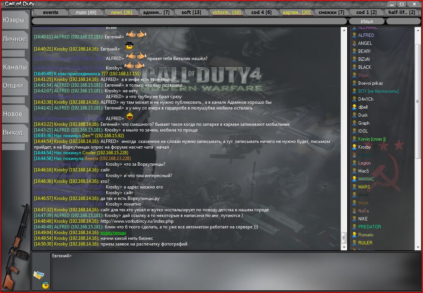Open the smiley emoticon picker
Screen dimensions: 423x293
pyautogui.click(x=45, y=285)
